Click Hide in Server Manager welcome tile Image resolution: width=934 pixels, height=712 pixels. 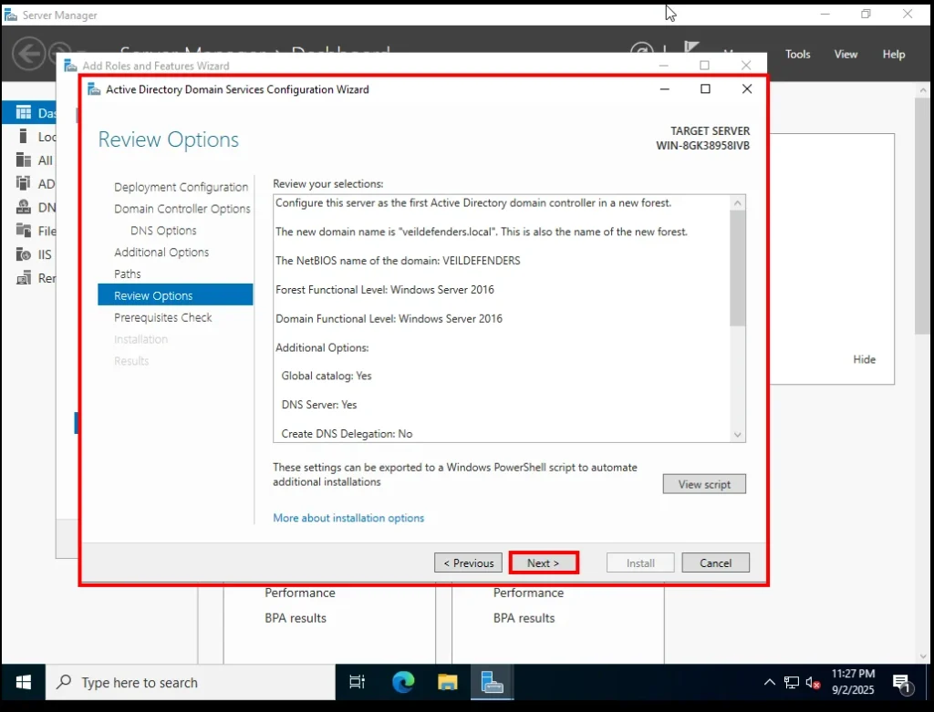[865, 359]
